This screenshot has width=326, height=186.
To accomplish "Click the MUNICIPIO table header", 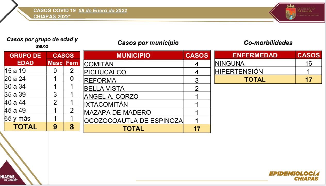I will [133, 55].
